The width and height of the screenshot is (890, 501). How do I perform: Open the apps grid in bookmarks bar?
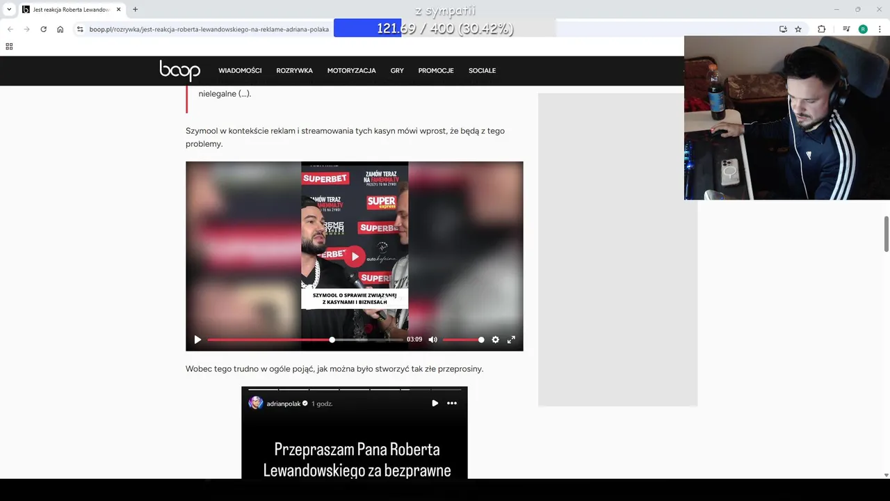9,47
